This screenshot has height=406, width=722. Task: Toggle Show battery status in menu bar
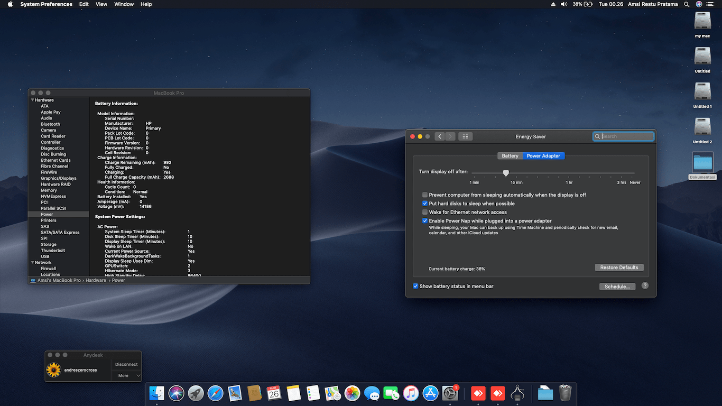tap(415, 286)
